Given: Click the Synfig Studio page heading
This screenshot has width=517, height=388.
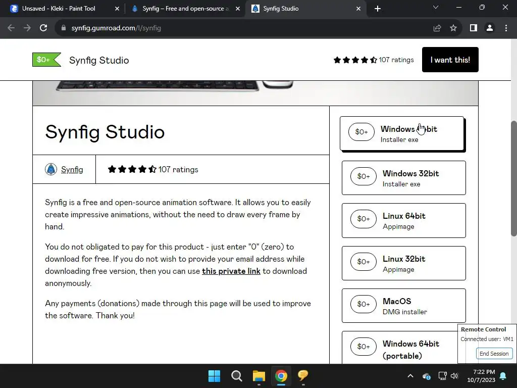Looking at the screenshot, I should 105,132.
